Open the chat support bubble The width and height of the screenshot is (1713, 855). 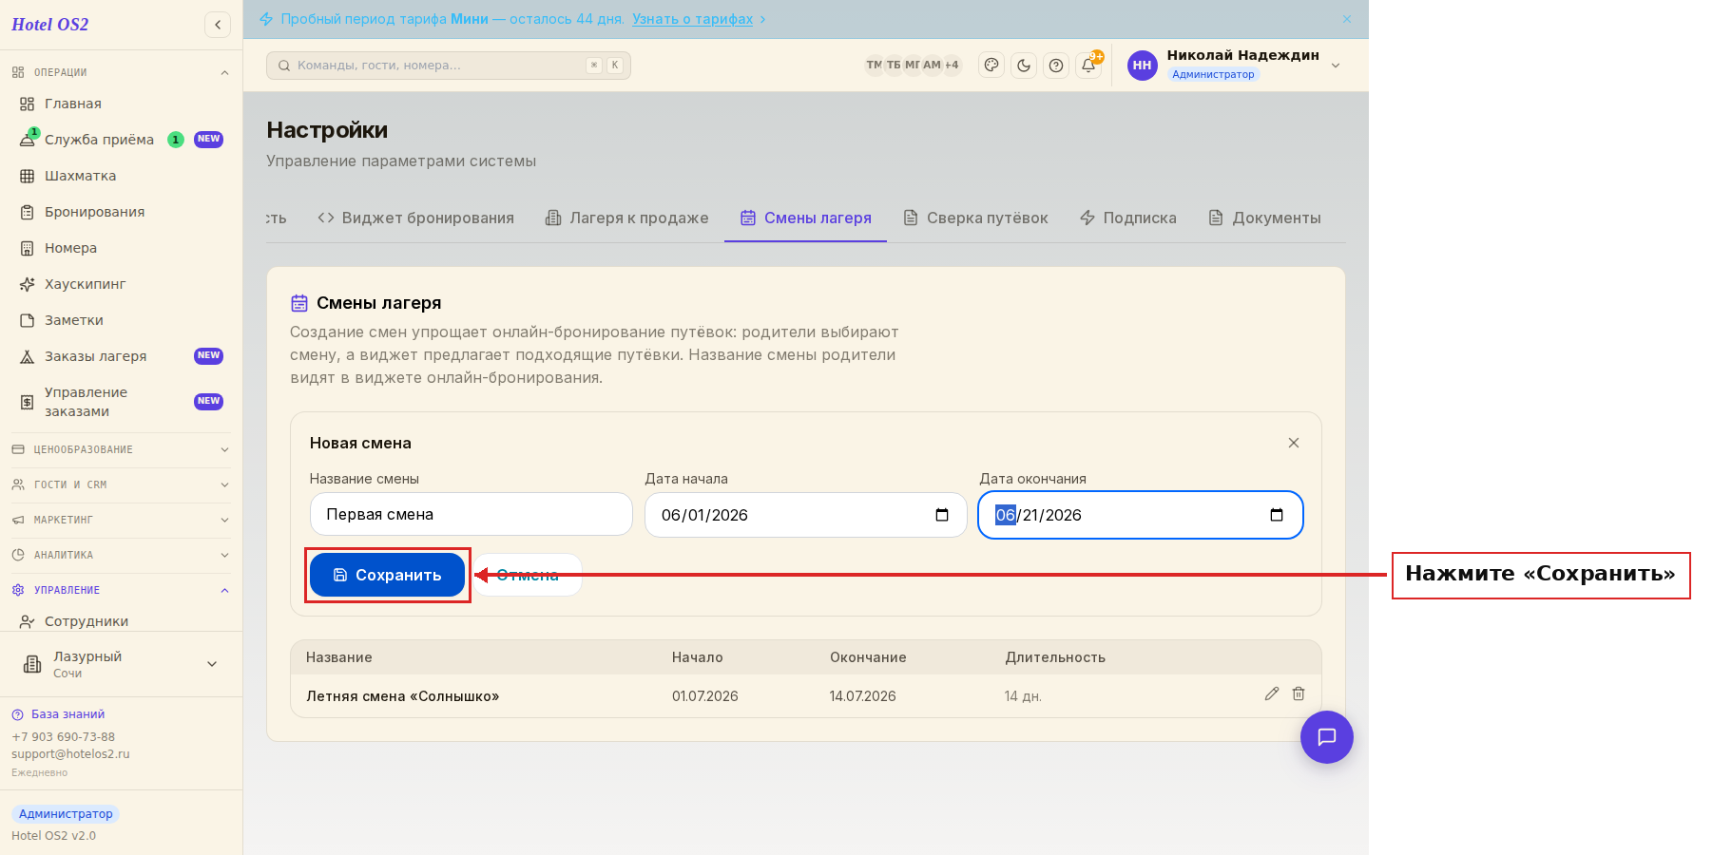[x=1327, y=737]
